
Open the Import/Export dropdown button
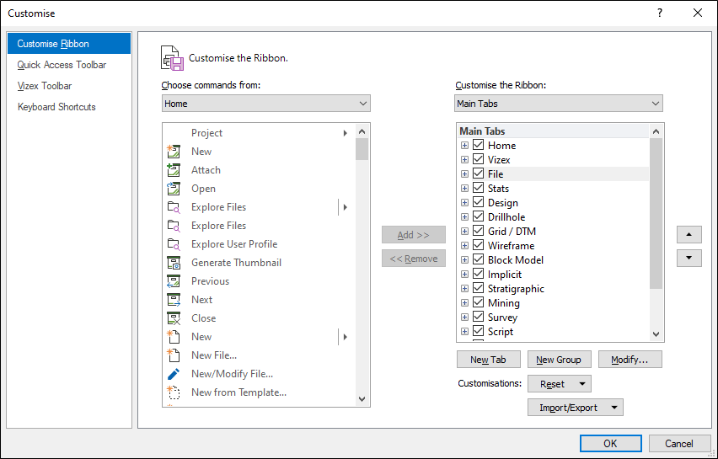575,408
